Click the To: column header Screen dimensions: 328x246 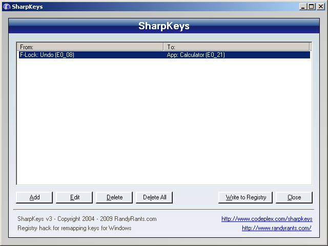coord(236,47)
